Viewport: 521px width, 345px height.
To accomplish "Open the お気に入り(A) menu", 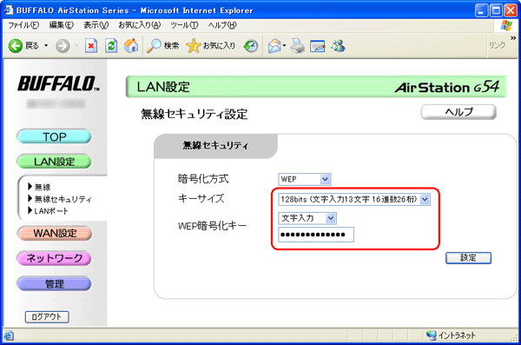I will click(140, 25).
